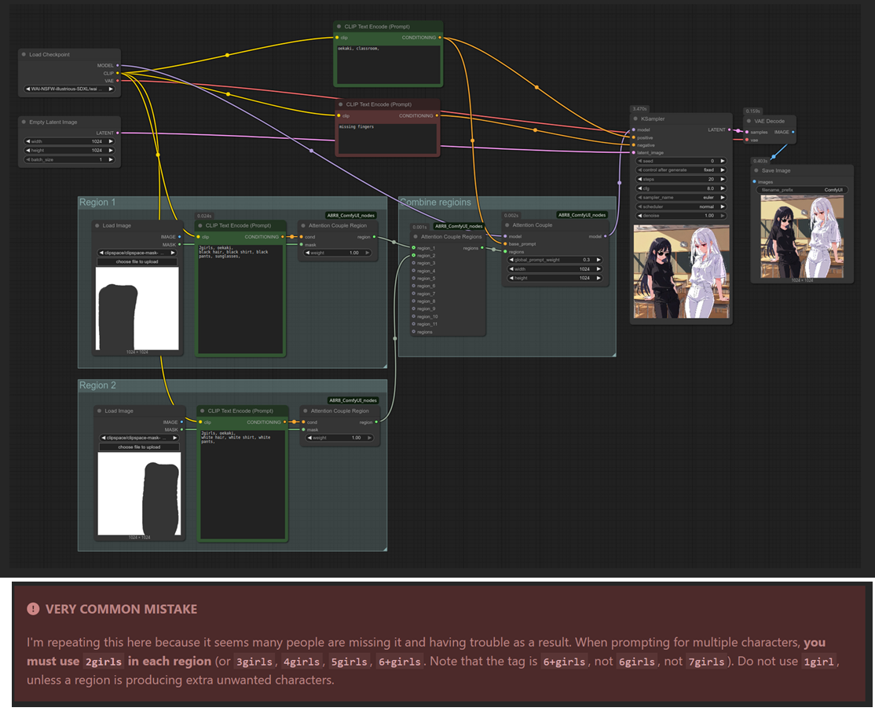Collapse the 'oekaki, classroom' CLIP Text Encode node dot
The height and width of the screenshot is (715, 875).
click(x=339, y=26)
